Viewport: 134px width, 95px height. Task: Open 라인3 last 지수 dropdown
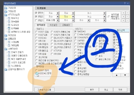(x=104, y=20)
